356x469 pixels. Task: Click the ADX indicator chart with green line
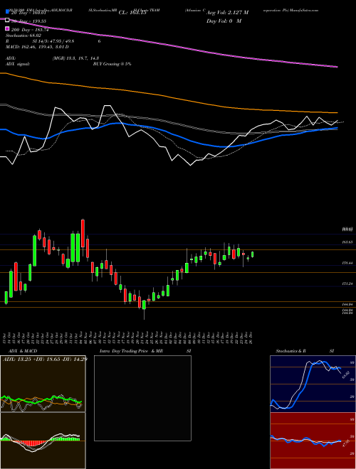point(43,384)
